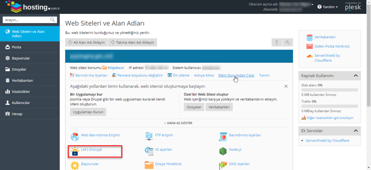Viewport: 371px width, 170px height.
Task: Click the Veritabanları database icon in right panel
Action: (x=309, y=37)
